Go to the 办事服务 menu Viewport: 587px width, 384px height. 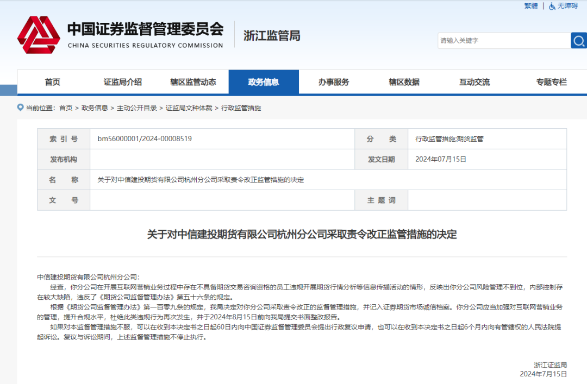tap(334, 82)
